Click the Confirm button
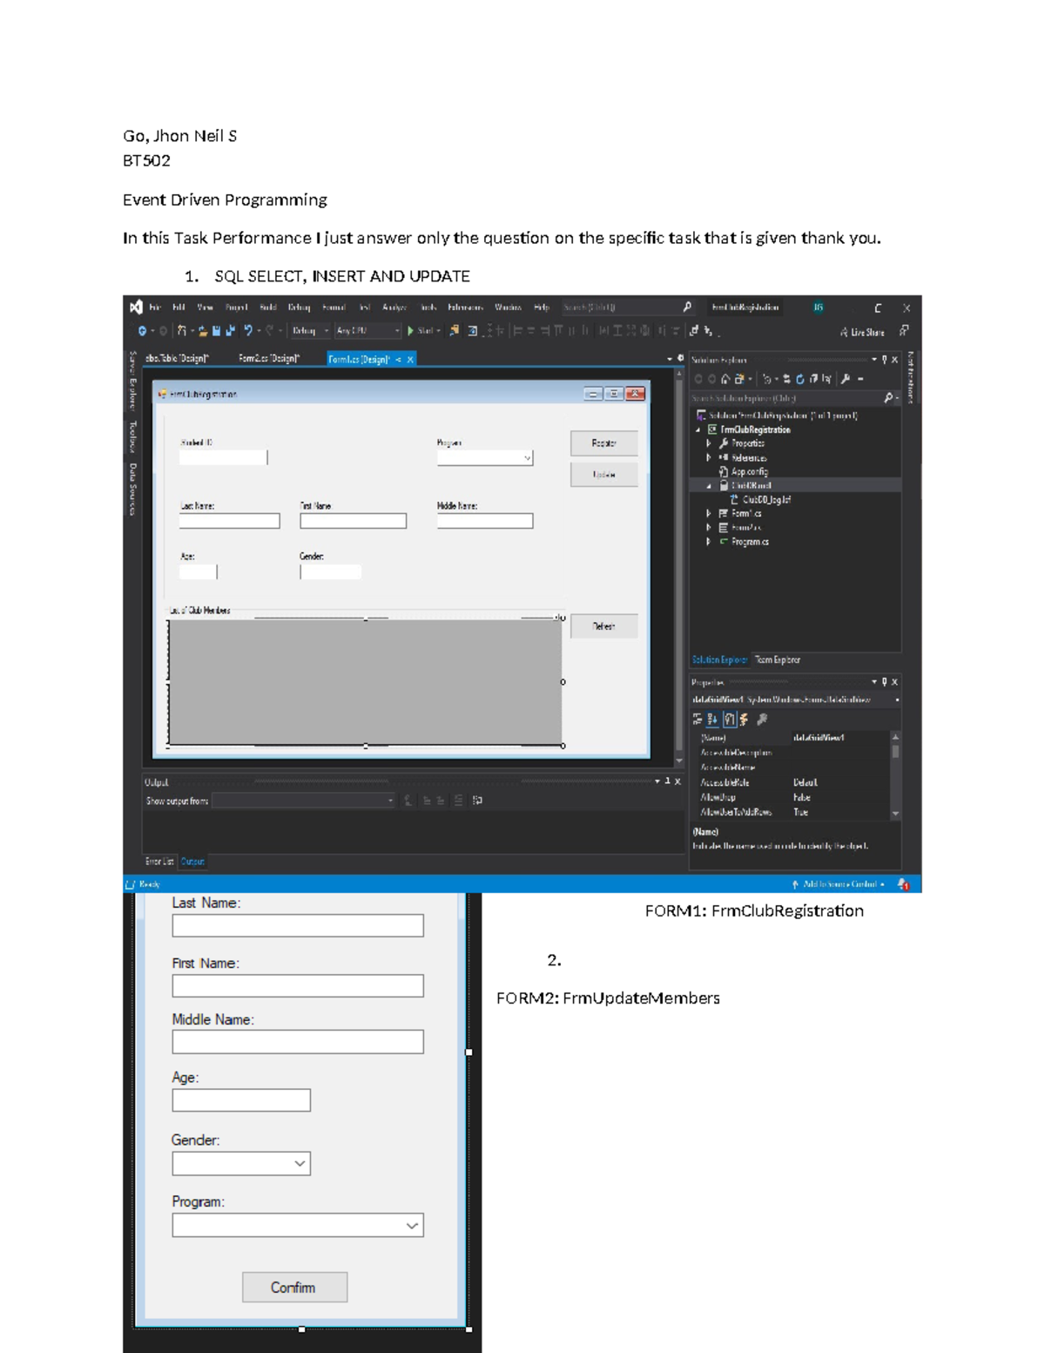Screen dimensions: 1045x1353 coord(294,1288)
